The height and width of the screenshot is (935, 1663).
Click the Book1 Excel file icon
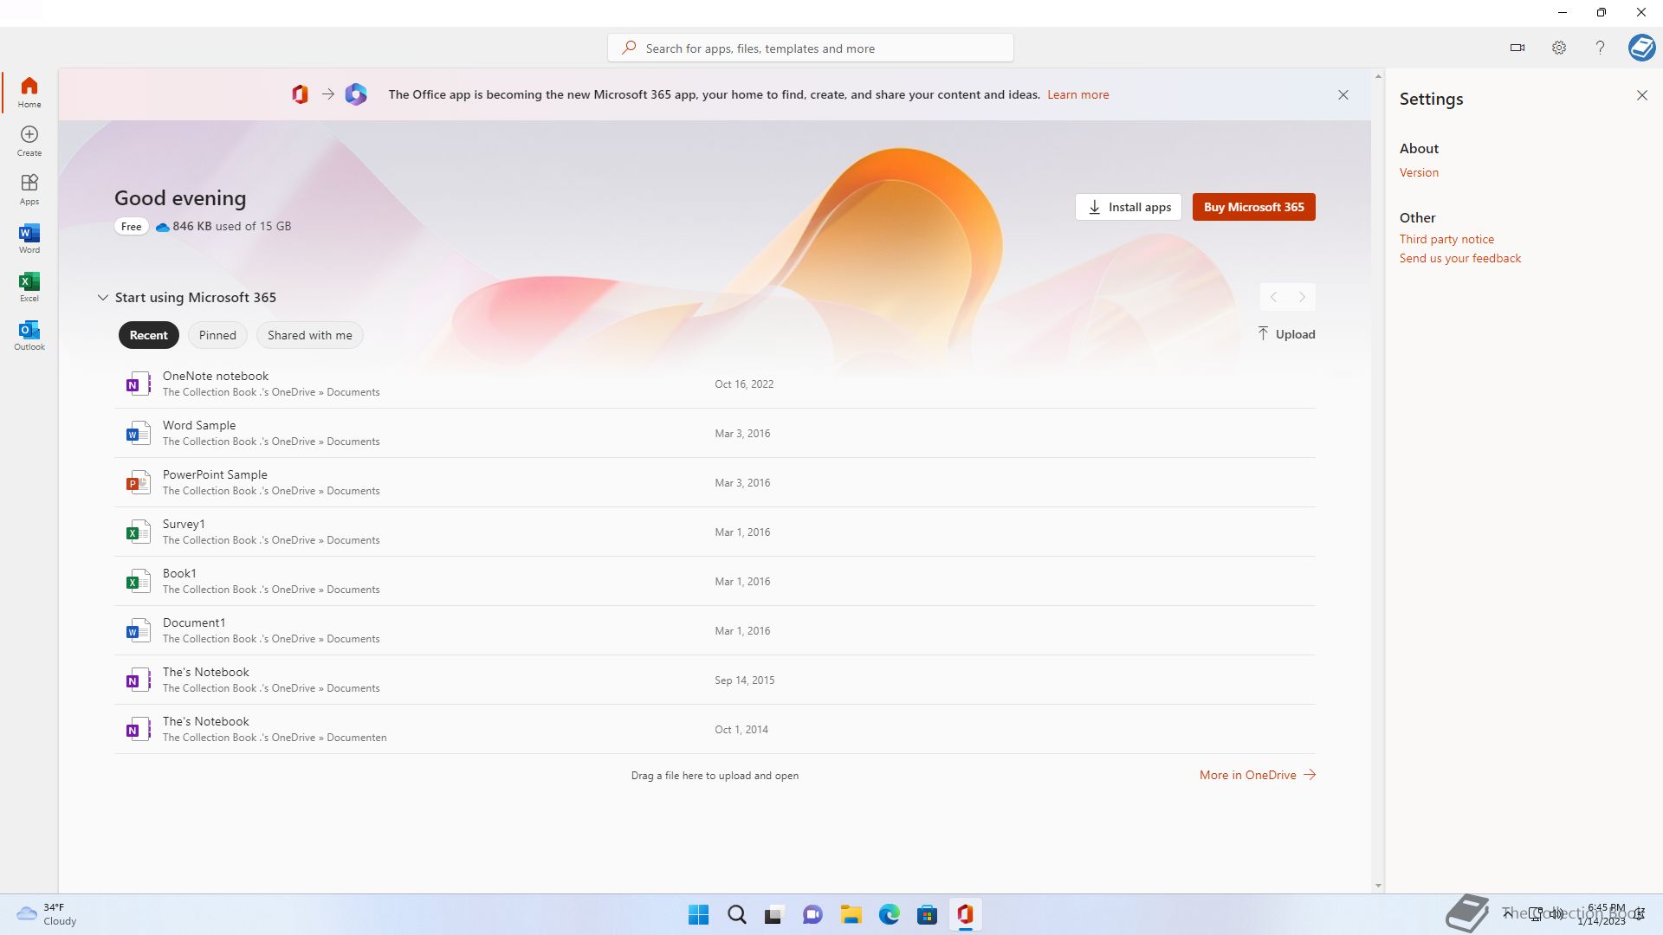[138, 581]
